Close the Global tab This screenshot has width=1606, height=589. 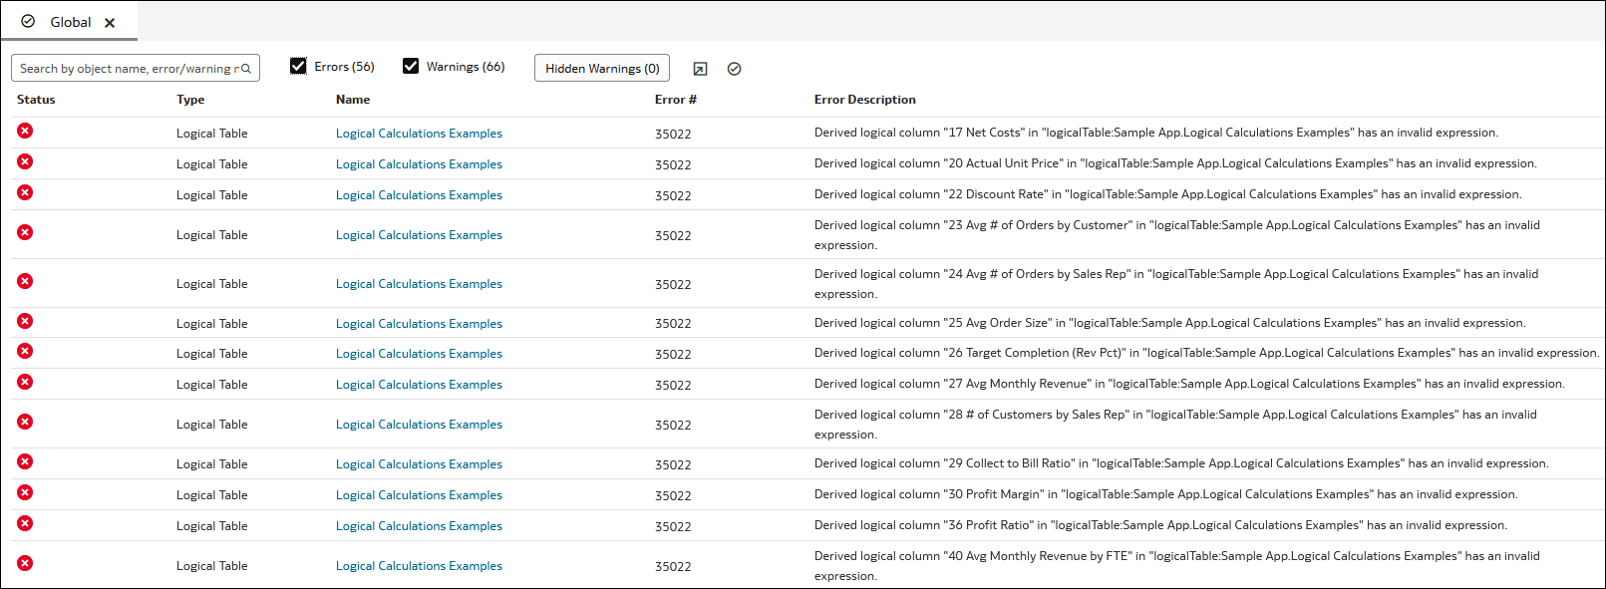point(110,23)
